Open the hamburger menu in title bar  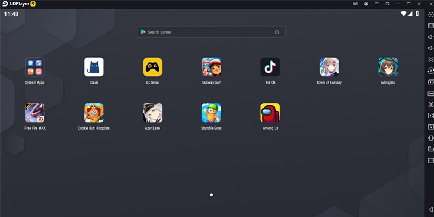[376, 4]
